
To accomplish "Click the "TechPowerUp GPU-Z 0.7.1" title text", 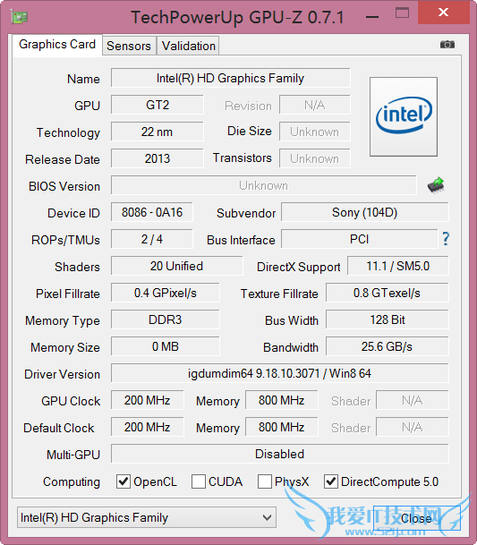I will [237, 17].
